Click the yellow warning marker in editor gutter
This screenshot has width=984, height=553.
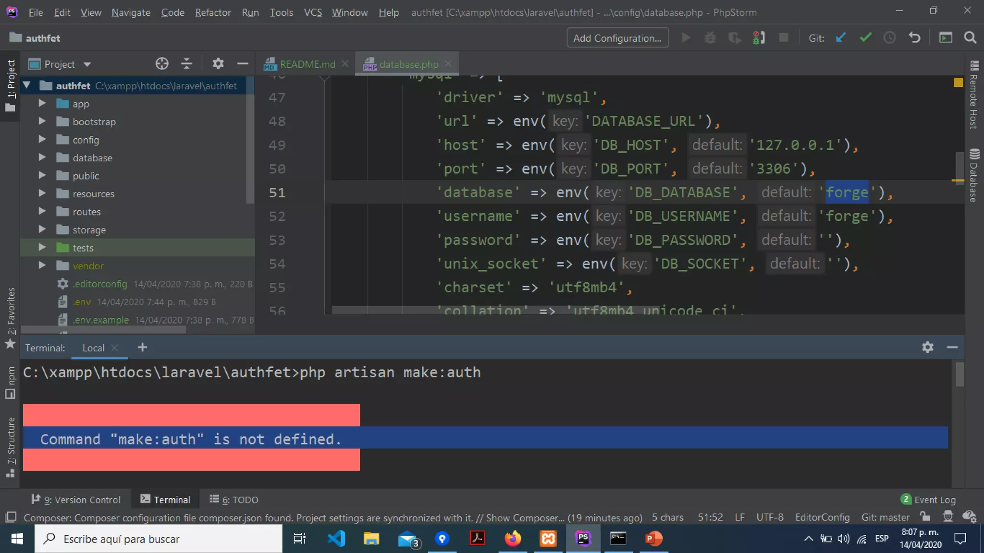tap(958, 83)
